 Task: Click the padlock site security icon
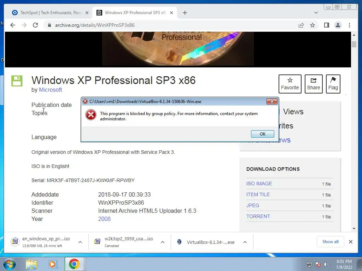(49, 25)
